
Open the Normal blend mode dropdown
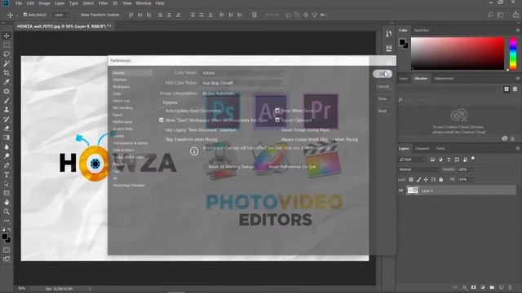418,170
